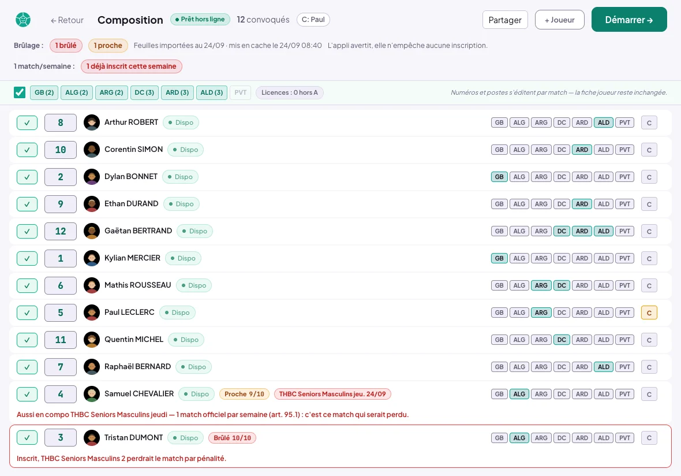The height and width of the screenshot is (476, 681).
Task: Click Mathis ROUSSEAU's Dispo status
Action: [193, 285]
